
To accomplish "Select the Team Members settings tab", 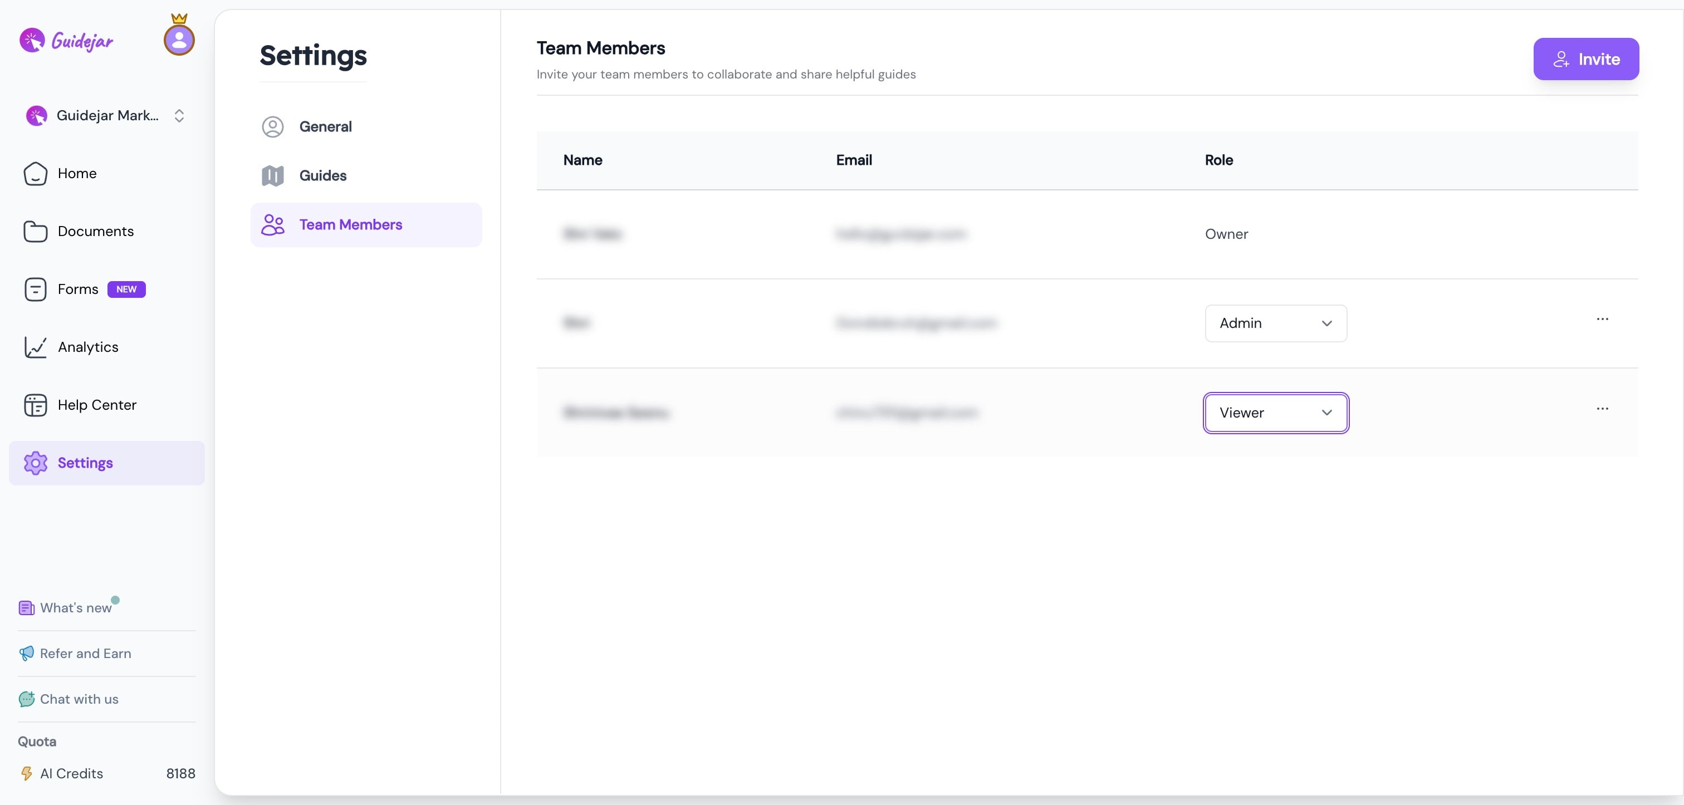I will click(350, 225).
